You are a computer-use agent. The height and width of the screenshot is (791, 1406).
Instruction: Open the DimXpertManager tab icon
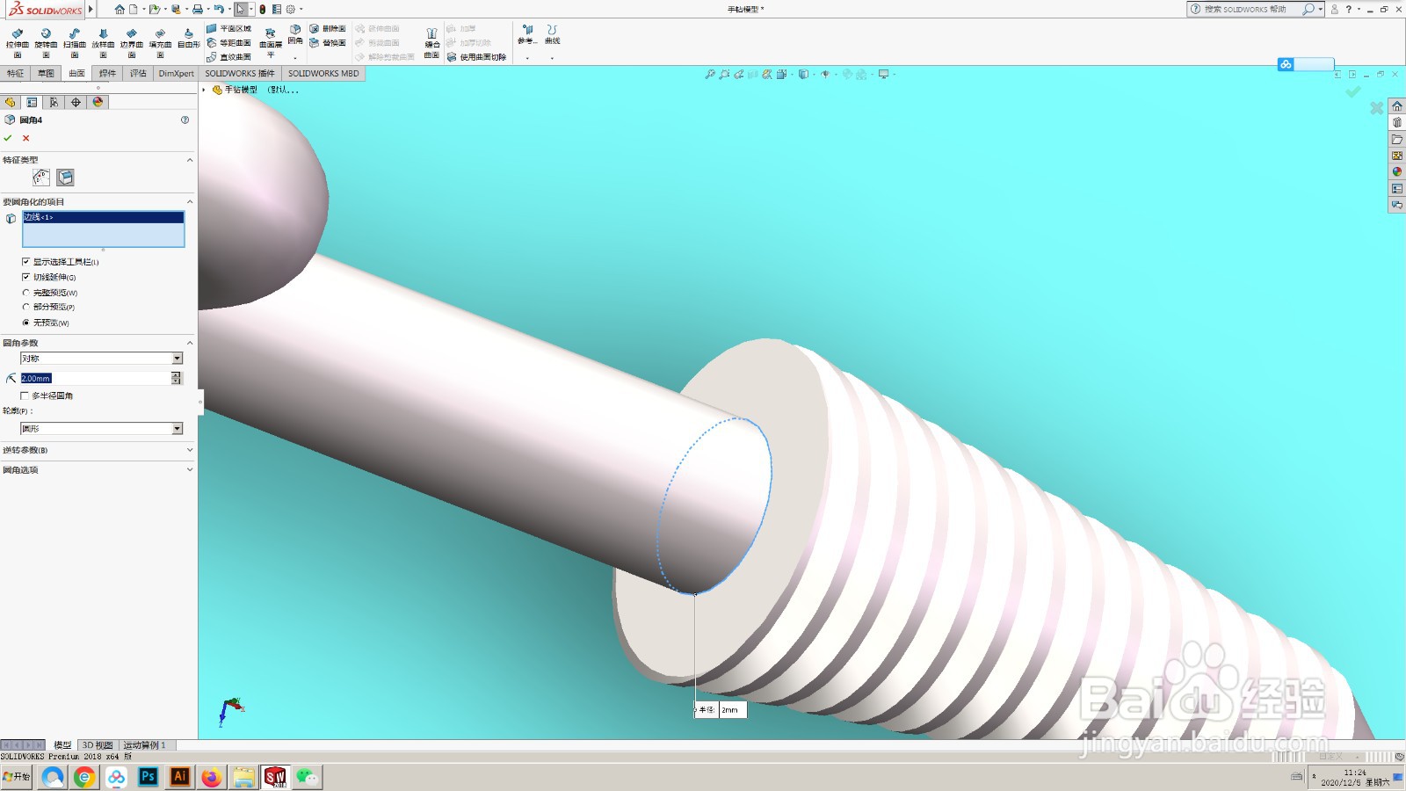coord(76,102)
